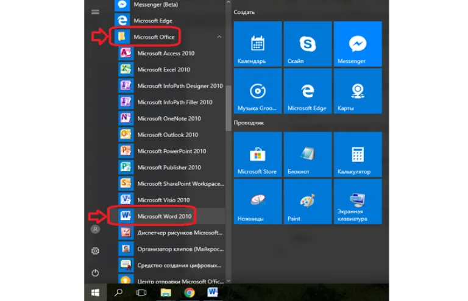
Task: Open Microsoft Word 2010 from list
Action: (172, 216)
